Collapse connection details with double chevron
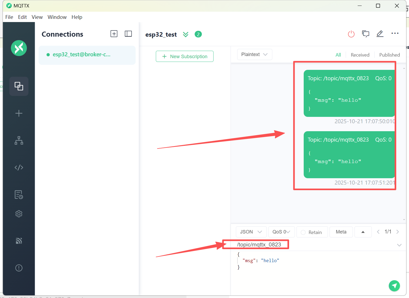Screen dimensions: 409x298 coord(186,35)
